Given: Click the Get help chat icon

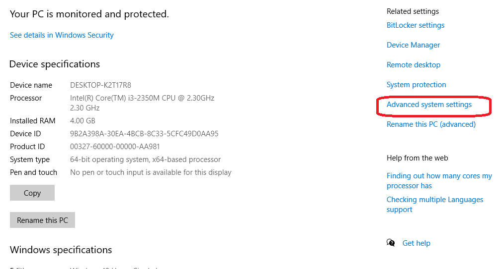Looking at the screenshot, I should [391, 243].
